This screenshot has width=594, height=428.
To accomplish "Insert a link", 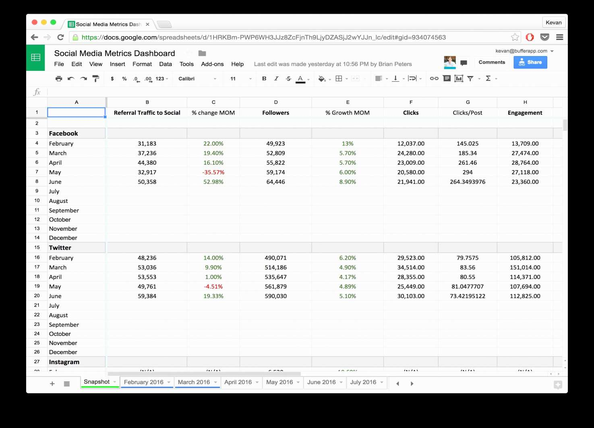I will pyautogui.click(x=434, y=79).
